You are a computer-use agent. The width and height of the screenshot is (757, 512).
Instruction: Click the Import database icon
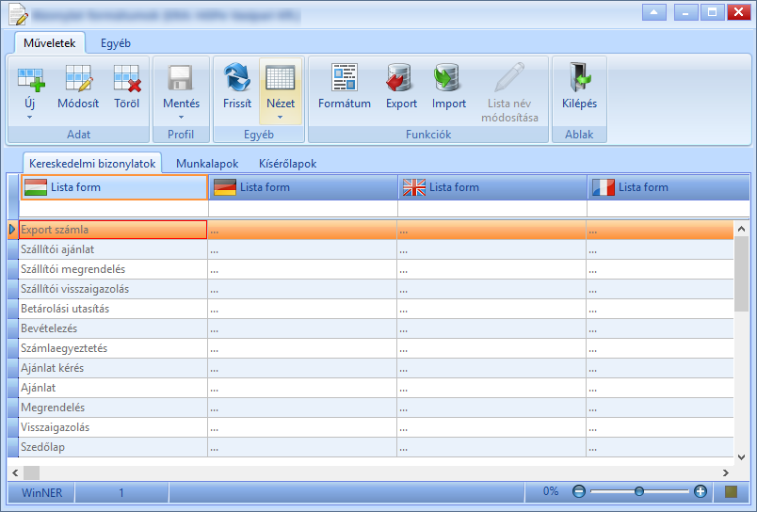click(447, 77)
